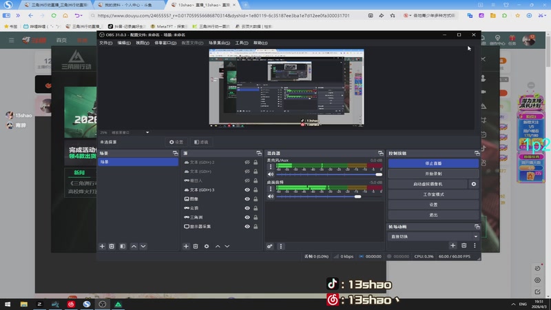Open 设置 from the Controls panel
This screenshot has height=310, width=551.
click(x=433, y=205)
